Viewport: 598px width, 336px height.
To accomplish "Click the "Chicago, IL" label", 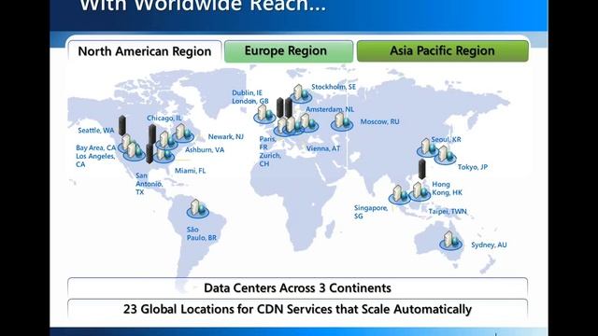I will pos(164,119).
